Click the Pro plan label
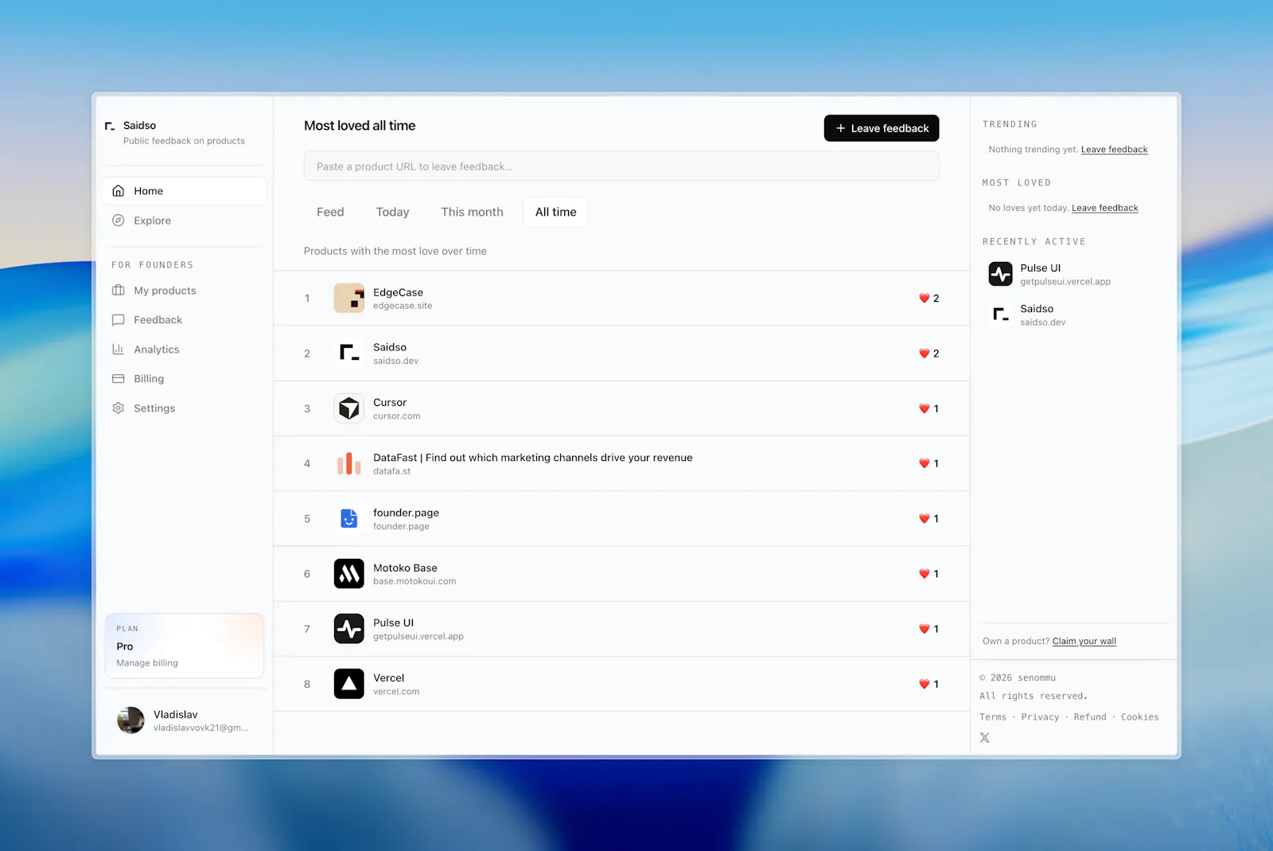The height and width of the screenshot is (851, 1273). coord(125,646)
